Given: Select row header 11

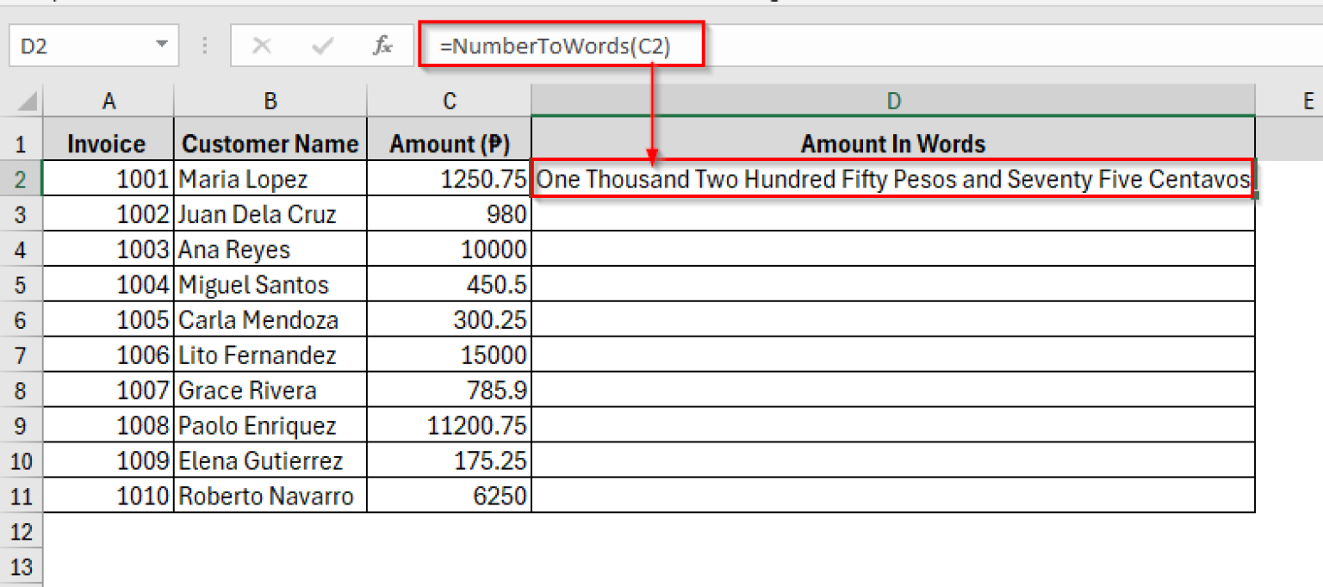Looking at the screenshot, I should coord(22,496).
